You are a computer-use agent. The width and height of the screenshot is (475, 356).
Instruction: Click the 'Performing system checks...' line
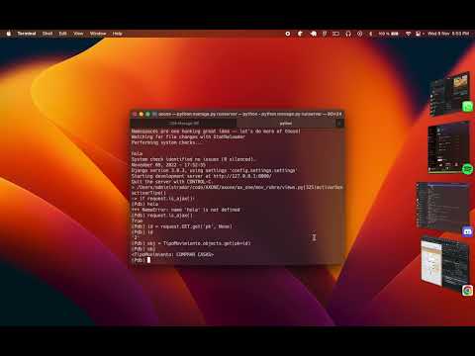(168, 142)
